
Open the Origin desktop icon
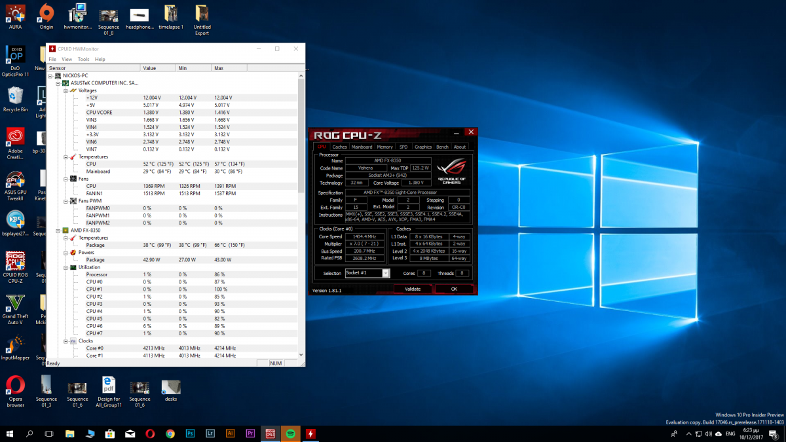46,16
